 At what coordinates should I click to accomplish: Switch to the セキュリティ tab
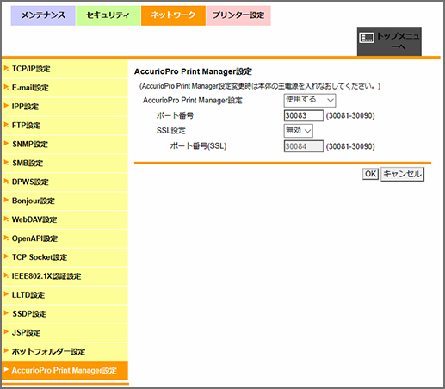tap(108, 15)
